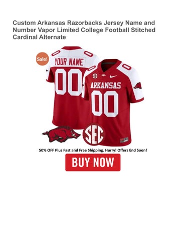This screenshot has height=240, width=186.
Task: Click the small SEC patch on jersey chest
Action: coord(95,76)
